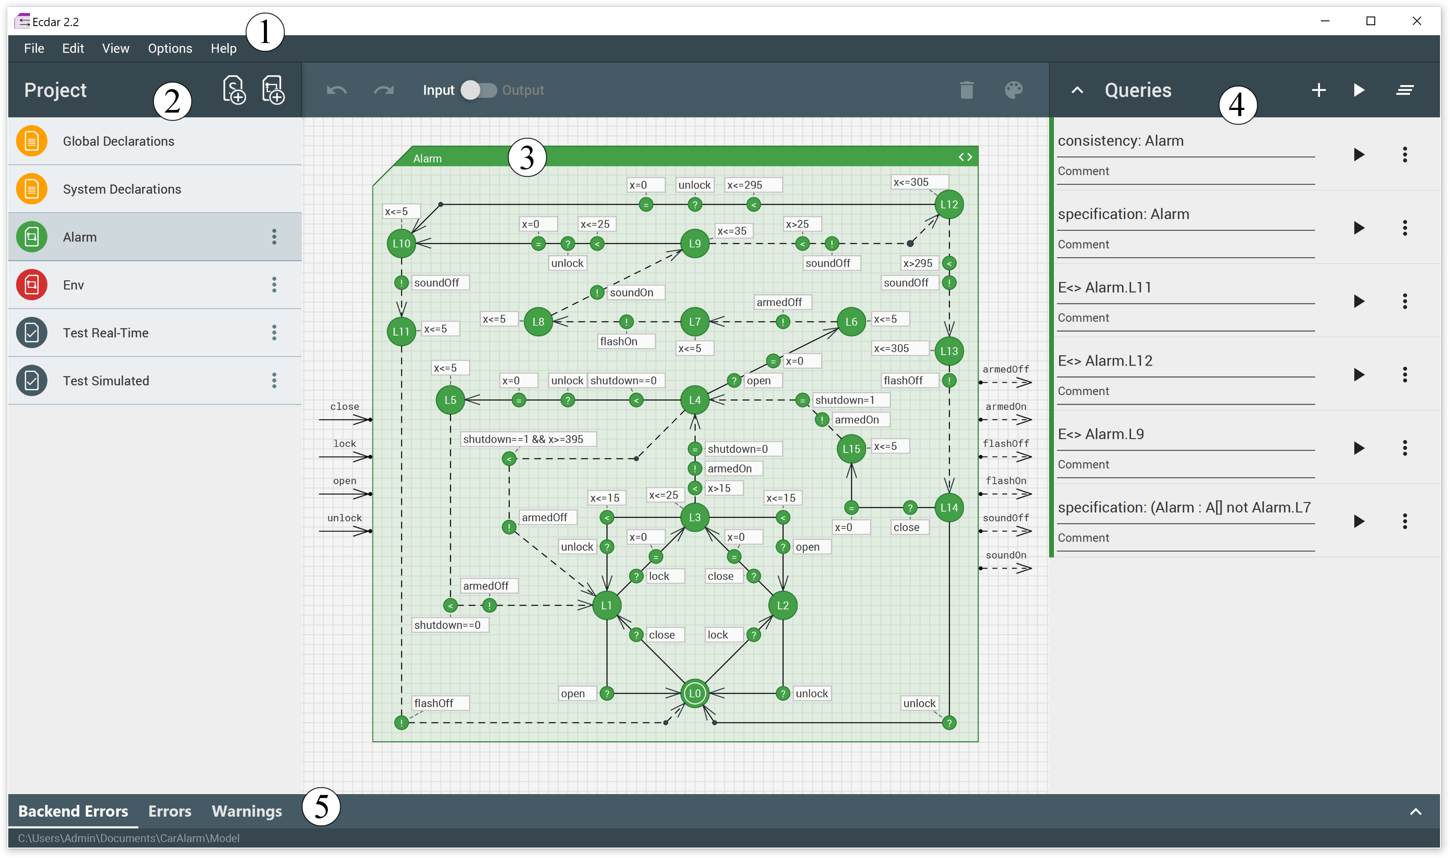Click the add new component icon
This screenshot has height=858, width=1450.
point(273,90)
